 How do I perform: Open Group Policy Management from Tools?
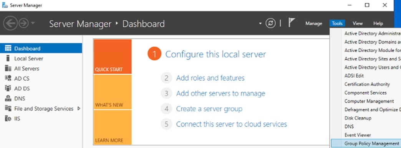(x=366, y=143)
